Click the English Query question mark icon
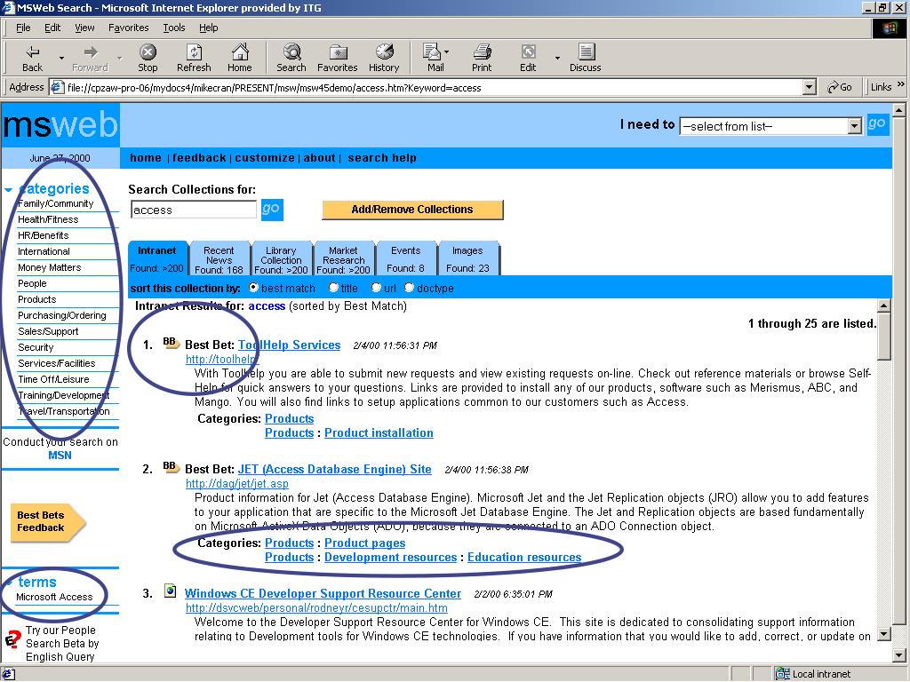910x682 pixels. click(12, 639)
